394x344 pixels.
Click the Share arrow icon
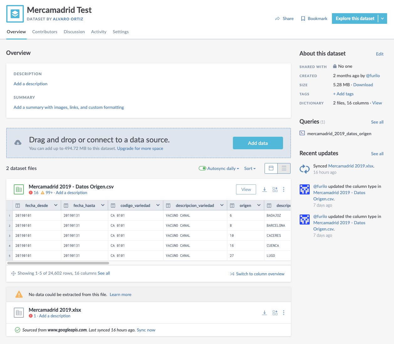[x=277, y=19]
